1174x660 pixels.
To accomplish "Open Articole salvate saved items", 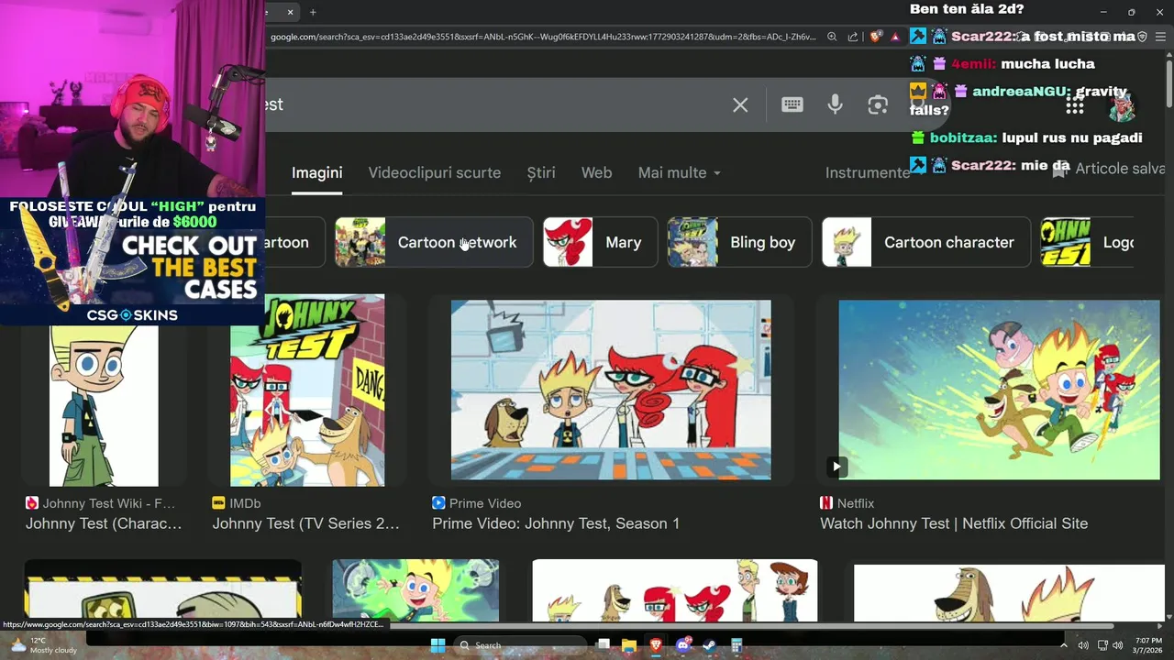I will [1108, 169].
